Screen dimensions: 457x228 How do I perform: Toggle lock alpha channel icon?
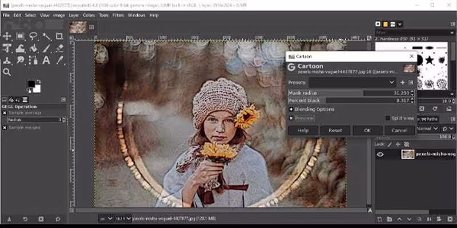click(407, 144)
